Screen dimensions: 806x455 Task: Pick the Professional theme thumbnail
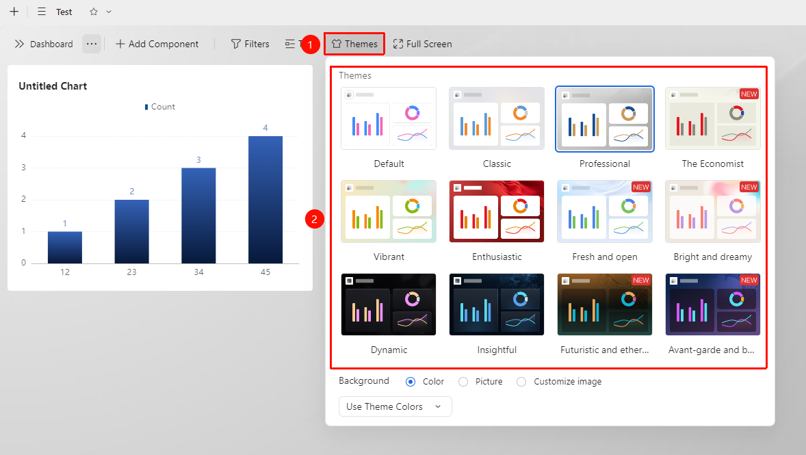605,119
